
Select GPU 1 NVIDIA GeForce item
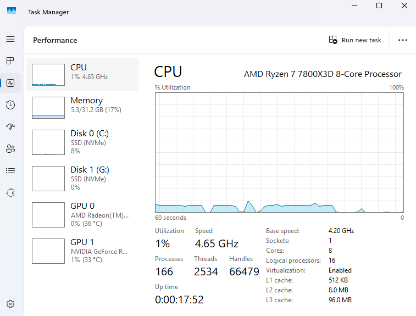[82, 251]
